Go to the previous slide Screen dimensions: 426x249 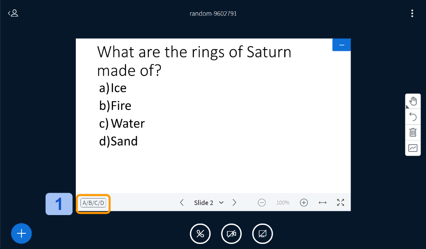coord(182,202)
